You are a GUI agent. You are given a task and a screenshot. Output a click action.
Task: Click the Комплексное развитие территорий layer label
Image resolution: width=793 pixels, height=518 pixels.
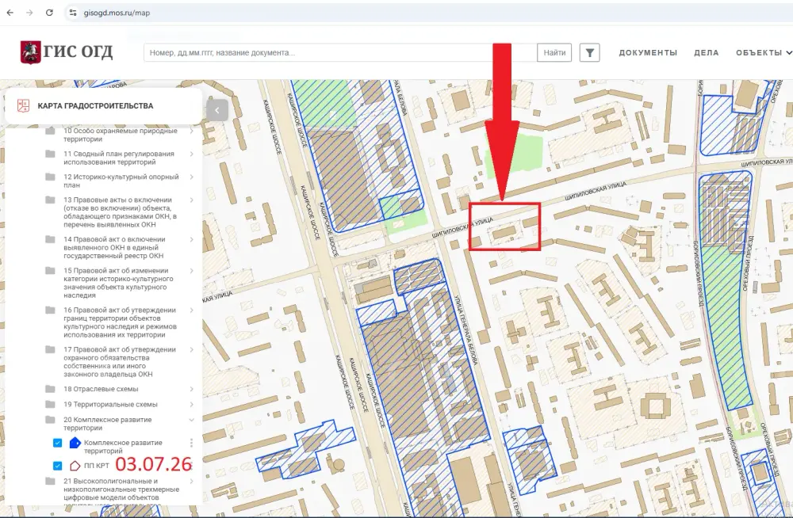(123, 447)
